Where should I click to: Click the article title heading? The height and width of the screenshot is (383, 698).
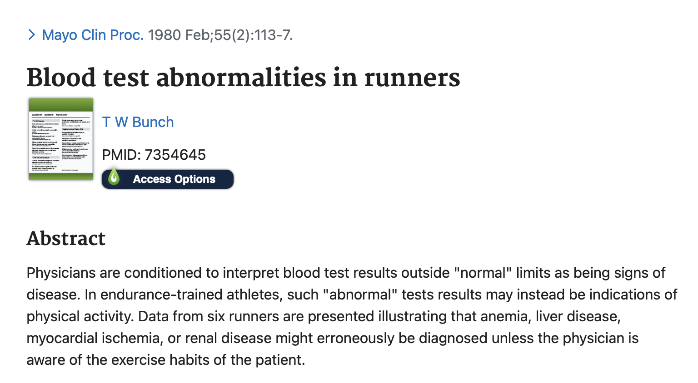pos(244,78)
